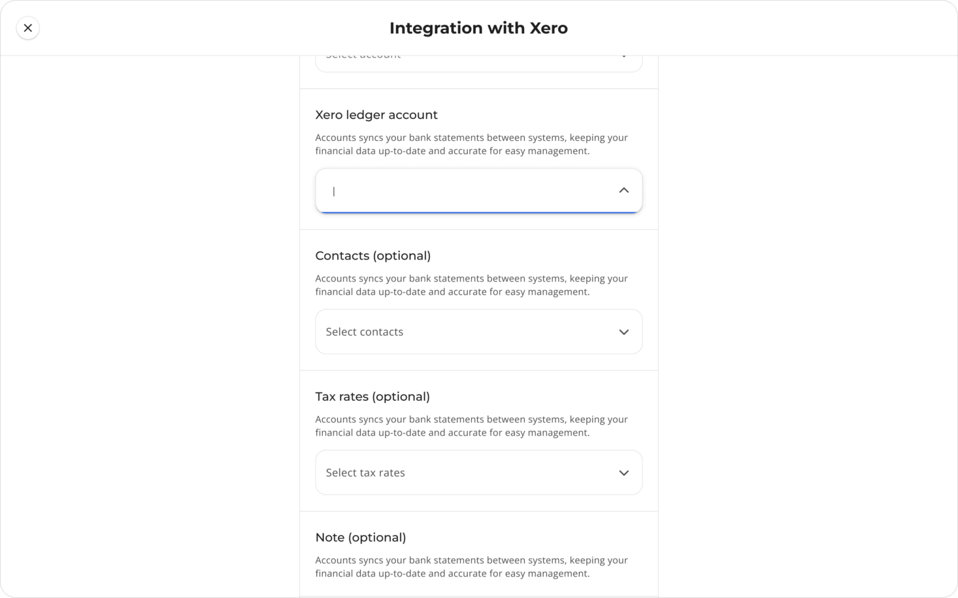
Task: Click the 'Tax rates (optional)' heading
Action: click(372, 397)
